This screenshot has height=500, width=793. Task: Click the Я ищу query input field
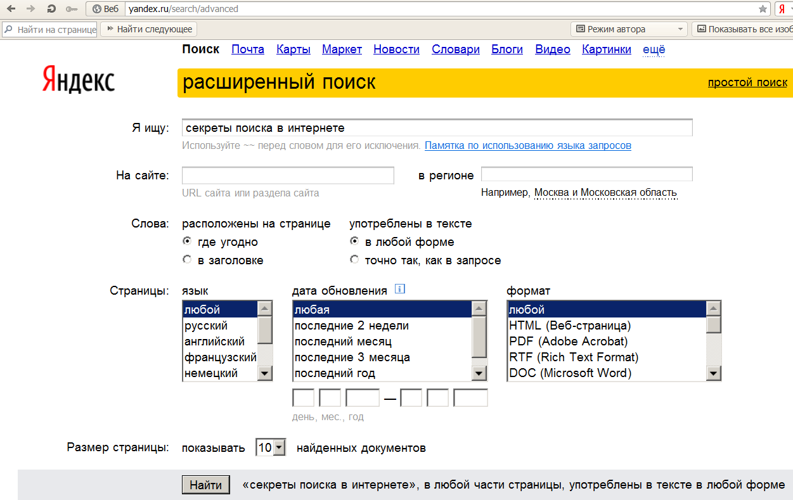pos(437,127)
